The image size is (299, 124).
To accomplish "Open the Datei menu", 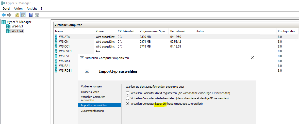I will coord(6,9).
